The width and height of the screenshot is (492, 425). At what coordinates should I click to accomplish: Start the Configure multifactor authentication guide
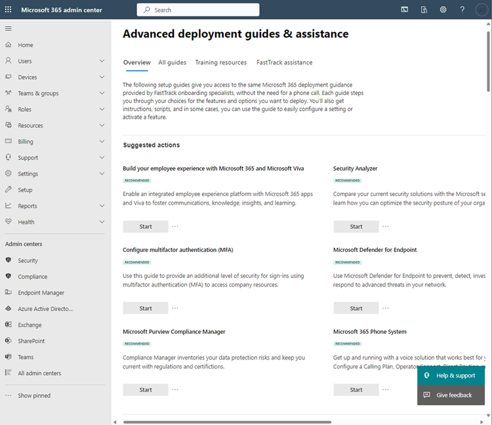[x=146, y=308]
